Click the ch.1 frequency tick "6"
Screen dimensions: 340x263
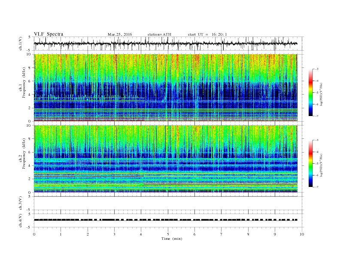(30, 81)
